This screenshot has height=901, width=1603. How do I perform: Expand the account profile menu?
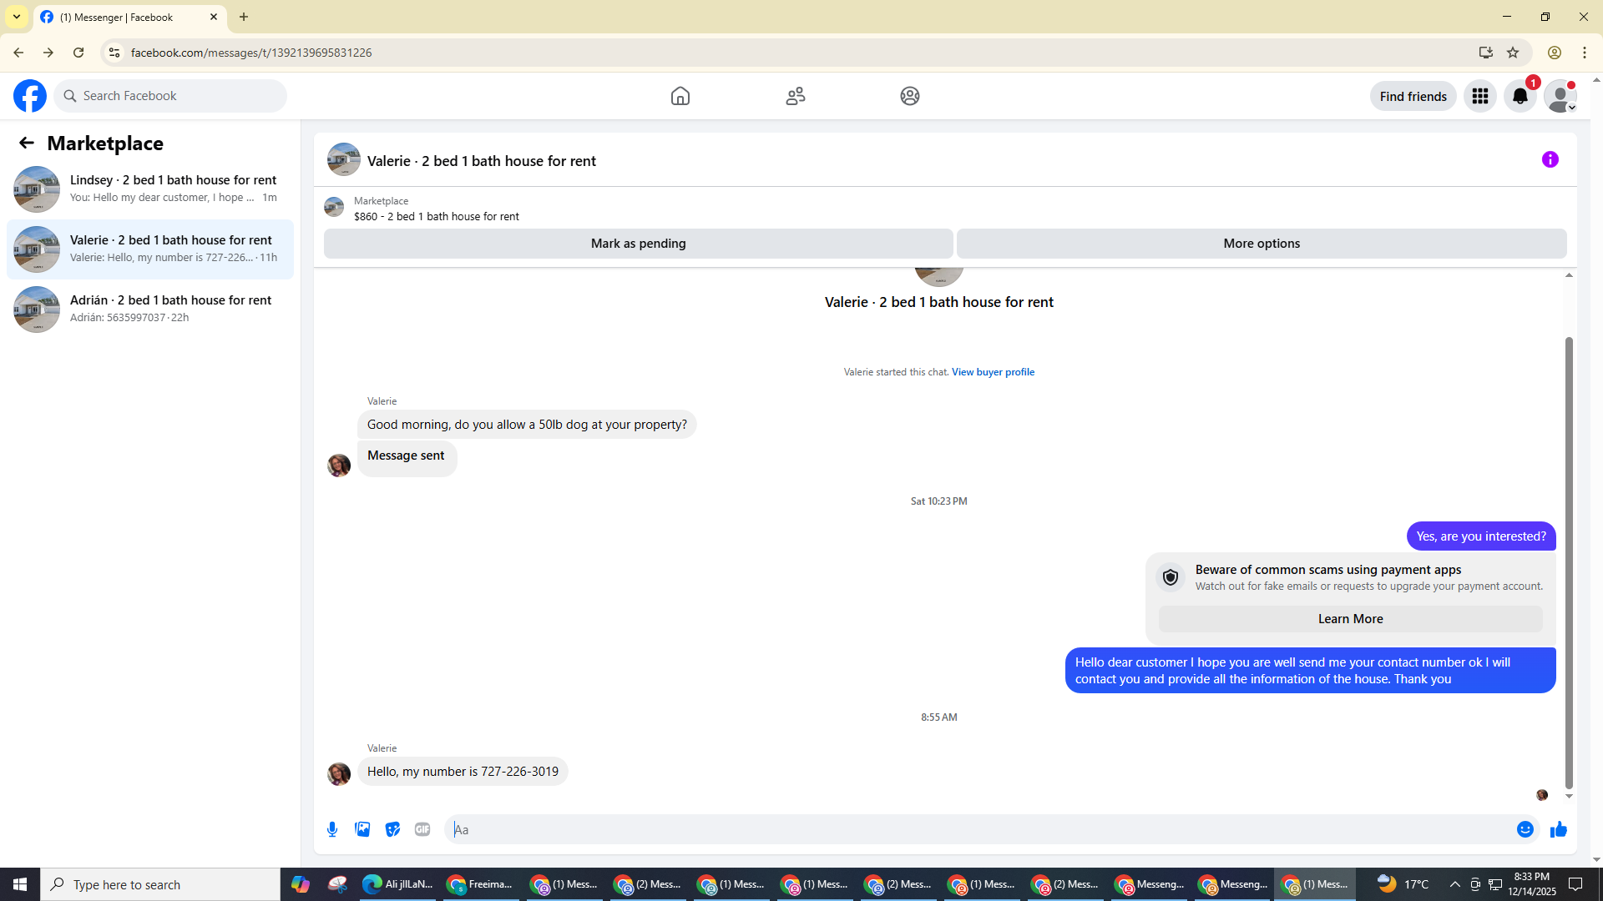(1560, 96)
